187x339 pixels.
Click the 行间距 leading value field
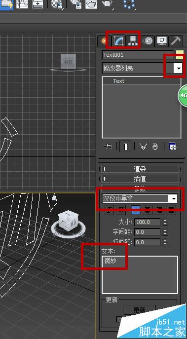[x=148, y=242]
